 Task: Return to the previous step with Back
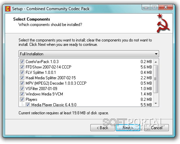pos(102,128)
